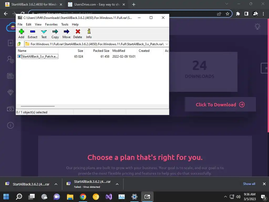
Task: Close the UsersDrive.com tab
Action: coord(124,5)
